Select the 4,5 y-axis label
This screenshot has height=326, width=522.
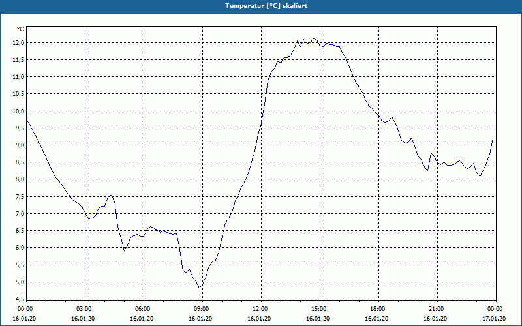[20, 299]
